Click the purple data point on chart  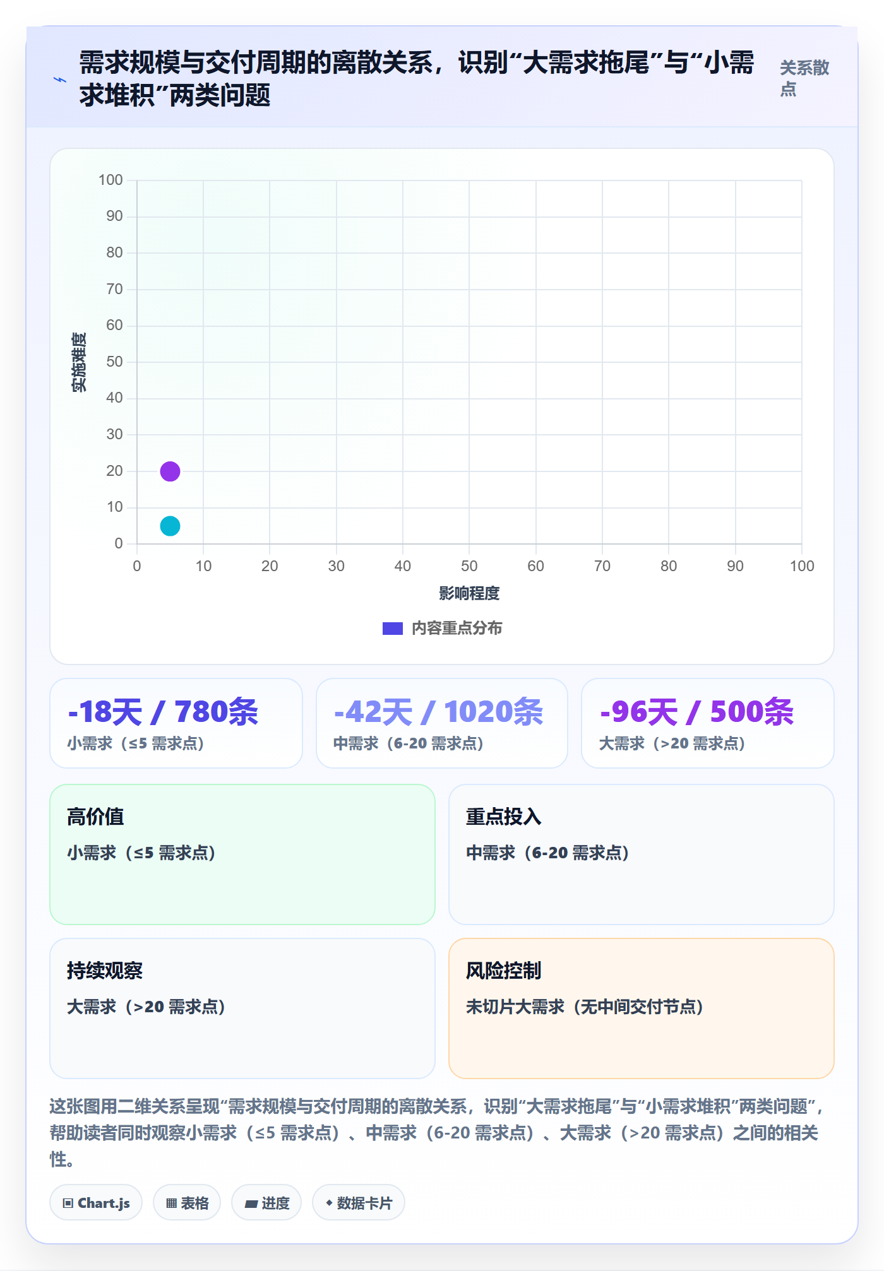170,471
